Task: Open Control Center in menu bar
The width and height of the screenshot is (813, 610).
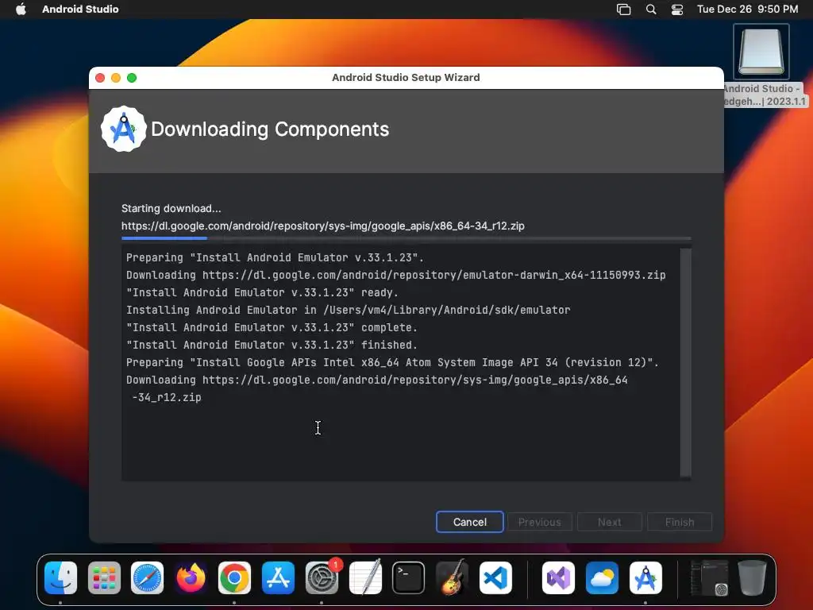Action: click(x=677, y=10)
